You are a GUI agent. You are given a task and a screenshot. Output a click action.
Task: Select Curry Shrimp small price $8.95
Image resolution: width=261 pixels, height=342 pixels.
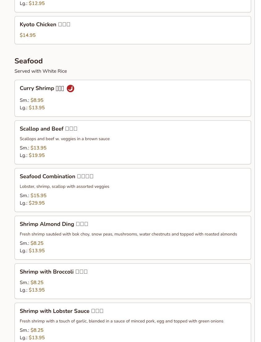click(x=37, y=100)
